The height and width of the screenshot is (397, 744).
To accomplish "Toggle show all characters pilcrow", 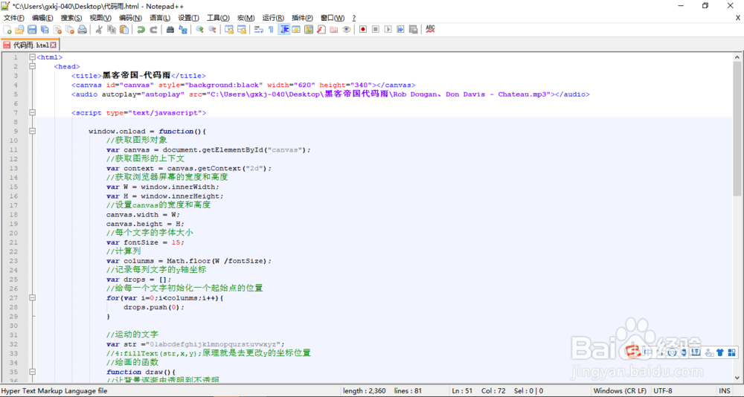I will tap(271, 30).
